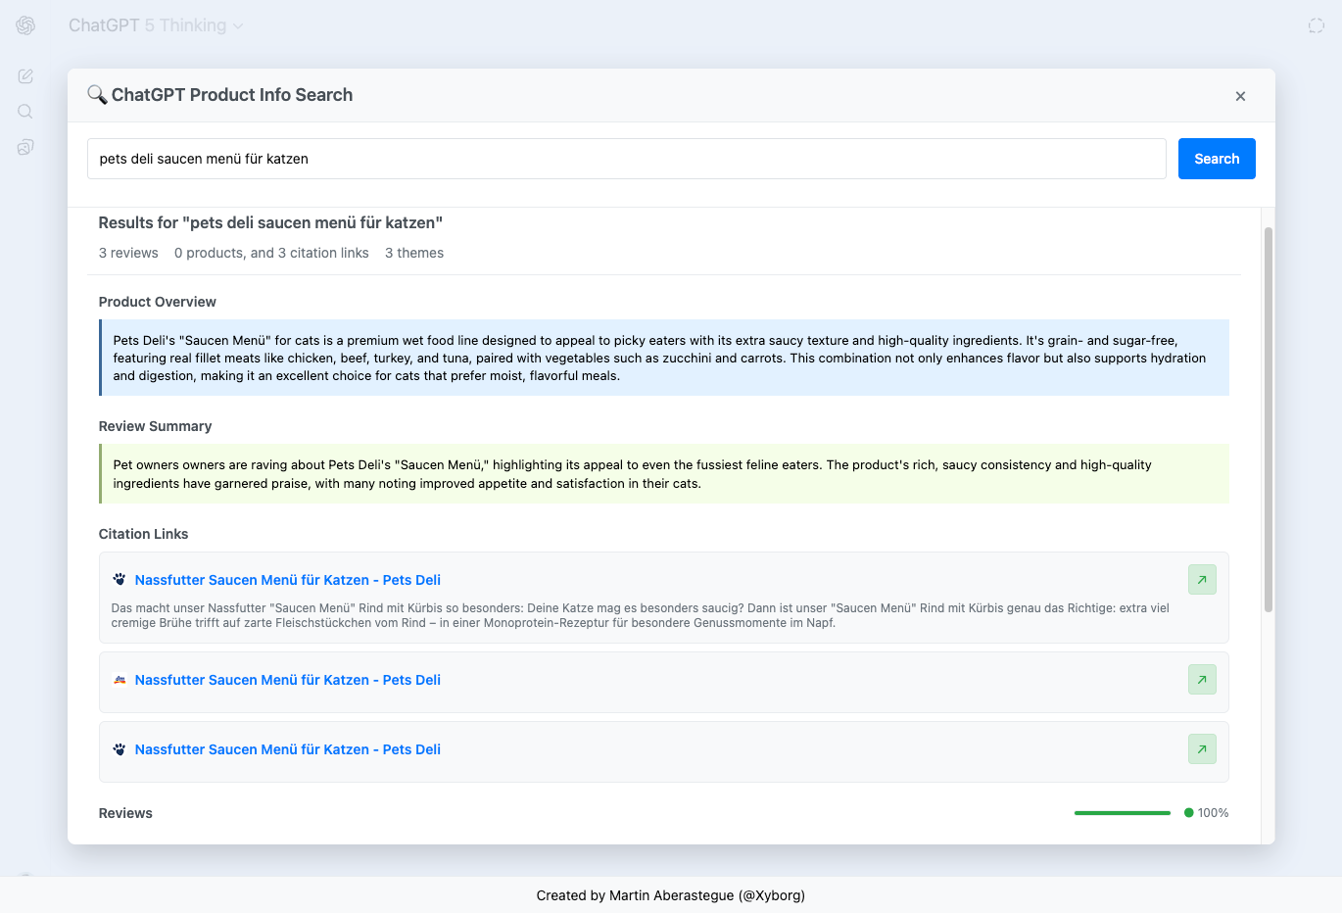Click the magnifier icon in dialog title
This screenshot has width=1342, height=913.
coord(96,95)
